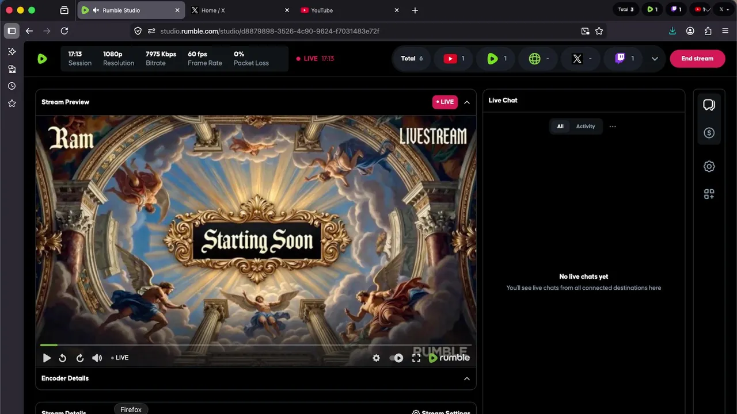This screenshot has height=414, width=737.
Task: Click the Twitch destination pill in header
Action: [x=624, y=59]
